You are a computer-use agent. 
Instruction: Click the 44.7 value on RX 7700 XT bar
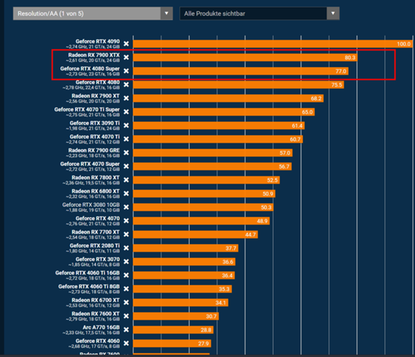coord(251,235)
